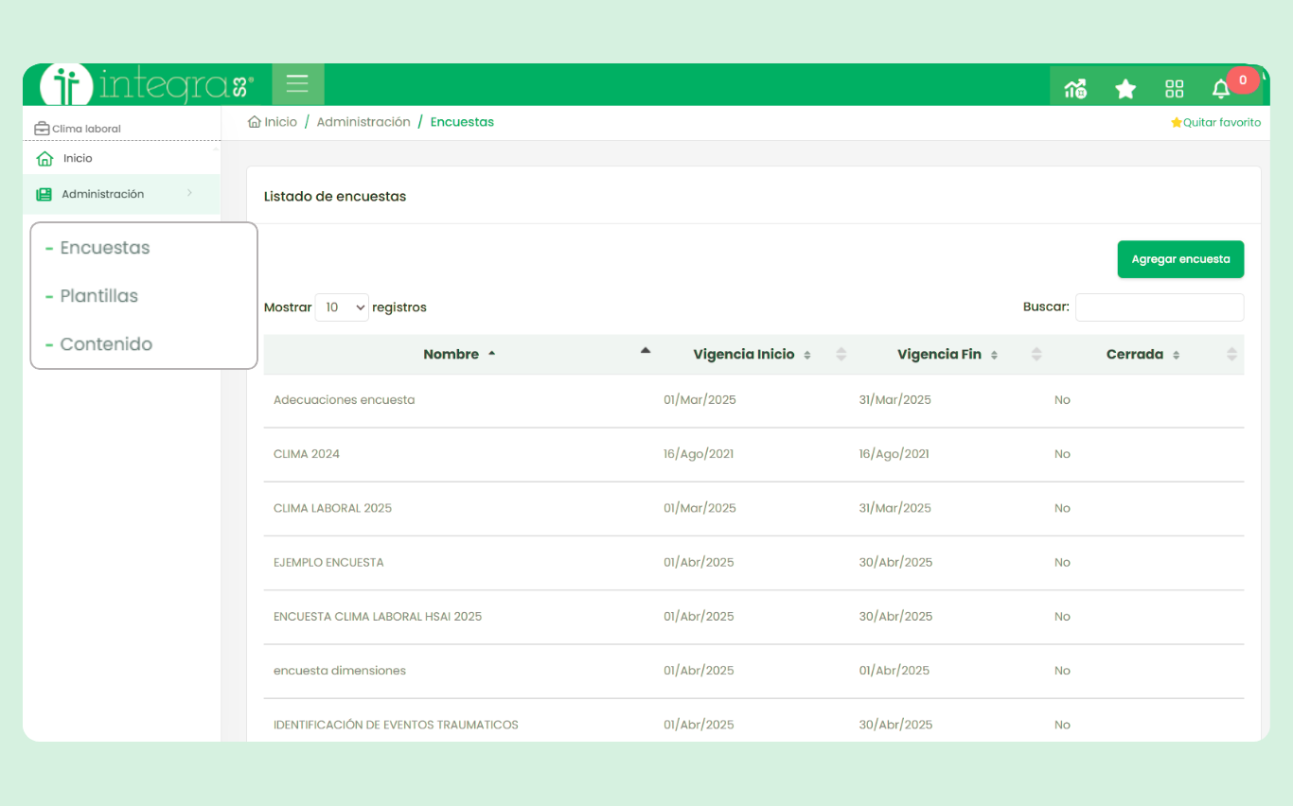Select the Adecuaciones encuesta row name

point(345,400)
